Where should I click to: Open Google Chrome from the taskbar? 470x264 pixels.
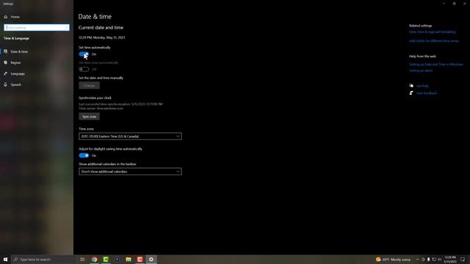(x=95, y=260)
